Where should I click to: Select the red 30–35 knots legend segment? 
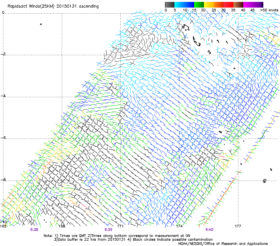[229, 5]
